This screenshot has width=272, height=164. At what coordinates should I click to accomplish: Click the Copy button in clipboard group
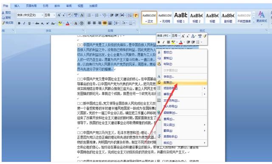6,18
